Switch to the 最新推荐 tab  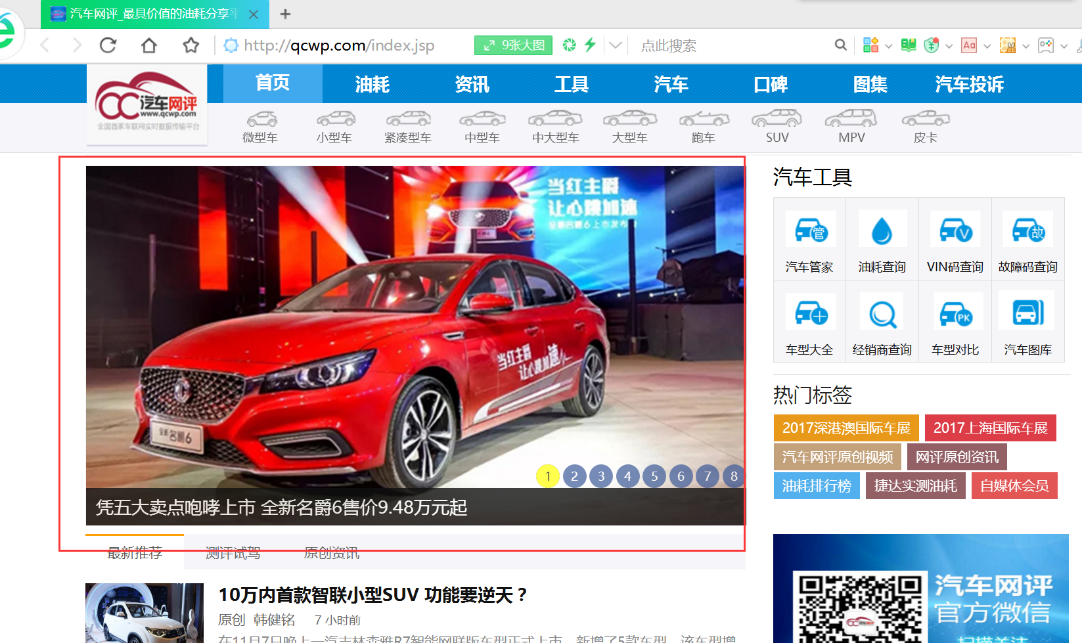click(135, 553)
